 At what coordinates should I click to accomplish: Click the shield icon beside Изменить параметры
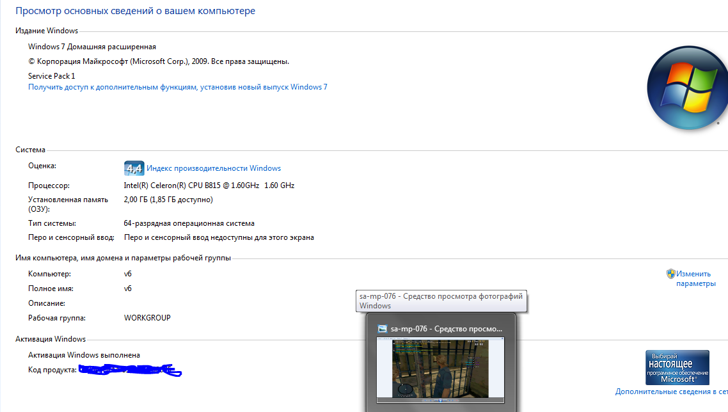[x=671, y=274]
